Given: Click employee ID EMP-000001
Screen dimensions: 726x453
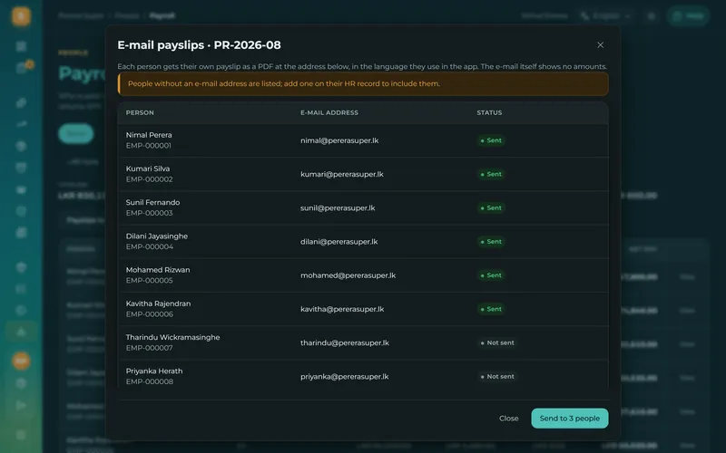Looking at the screenshot, I should pos(148,146).
